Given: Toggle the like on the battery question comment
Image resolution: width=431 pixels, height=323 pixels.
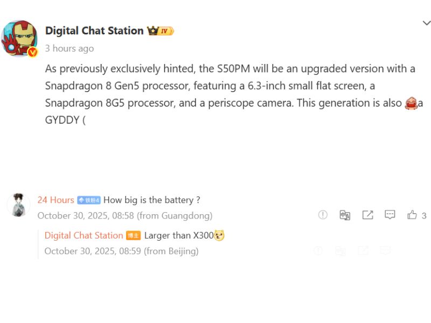Looking at the screenshot, I should point(411,215).
